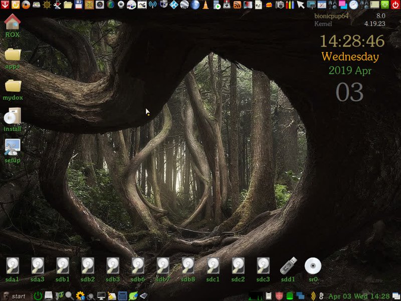Click the webcam icon in the top panel
The image size is (401, 301).
[121, 5]
